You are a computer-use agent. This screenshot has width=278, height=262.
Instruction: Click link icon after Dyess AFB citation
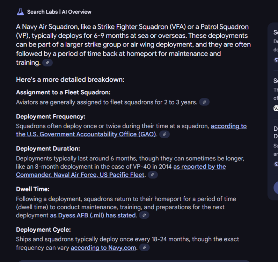[144, 215]
